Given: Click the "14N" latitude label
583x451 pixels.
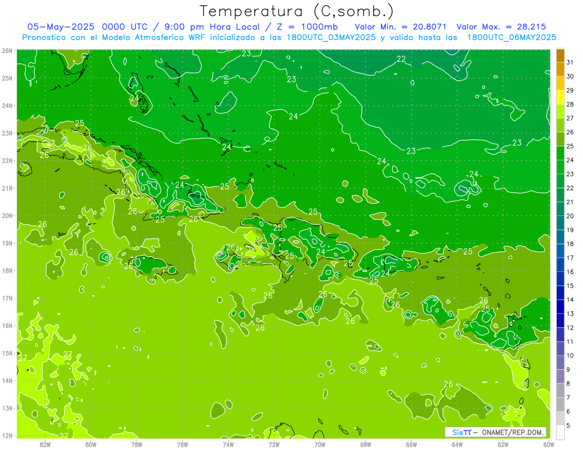Looking at the screenshot, I should point(7,380).
